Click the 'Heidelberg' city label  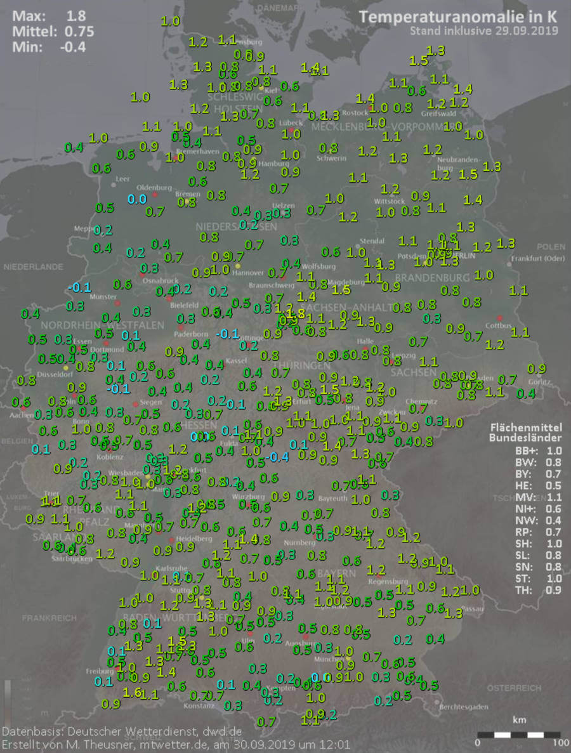pos(194,539)
